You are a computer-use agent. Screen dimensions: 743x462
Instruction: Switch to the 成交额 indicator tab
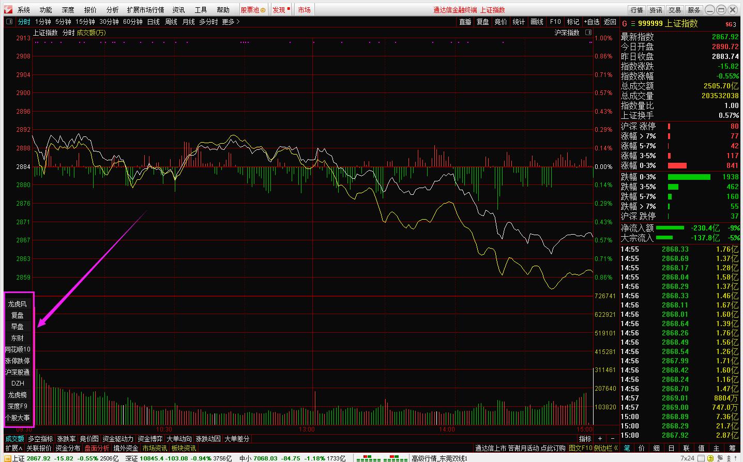point(14,439)
